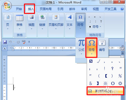Switch to the 开发工具 tab
Viewport: 126px width, 100px height.
point(110,9)
